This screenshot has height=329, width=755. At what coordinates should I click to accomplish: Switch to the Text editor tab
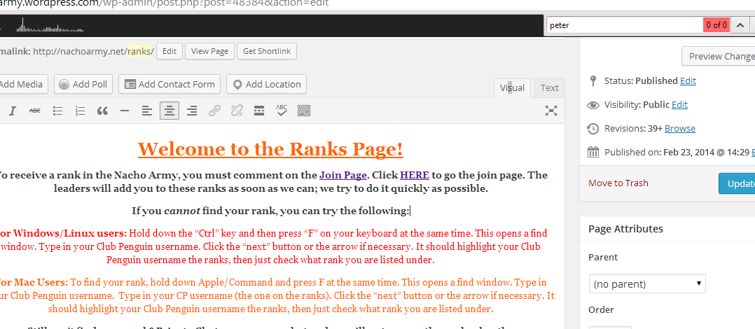point(549,87)
